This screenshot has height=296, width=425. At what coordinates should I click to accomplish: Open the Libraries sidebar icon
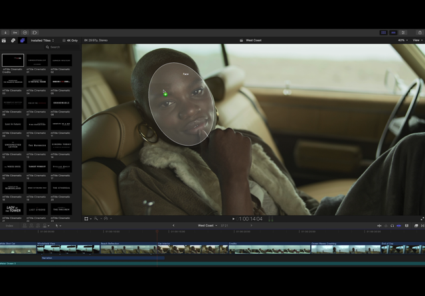point(4,40)
